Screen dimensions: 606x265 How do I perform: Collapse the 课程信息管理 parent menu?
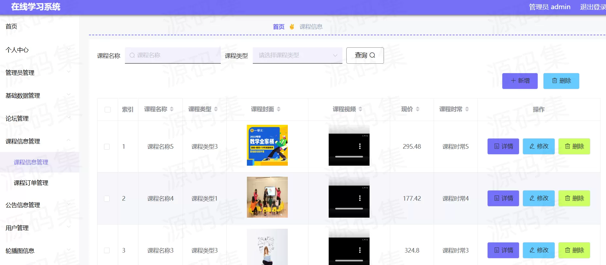coord(39,141)
